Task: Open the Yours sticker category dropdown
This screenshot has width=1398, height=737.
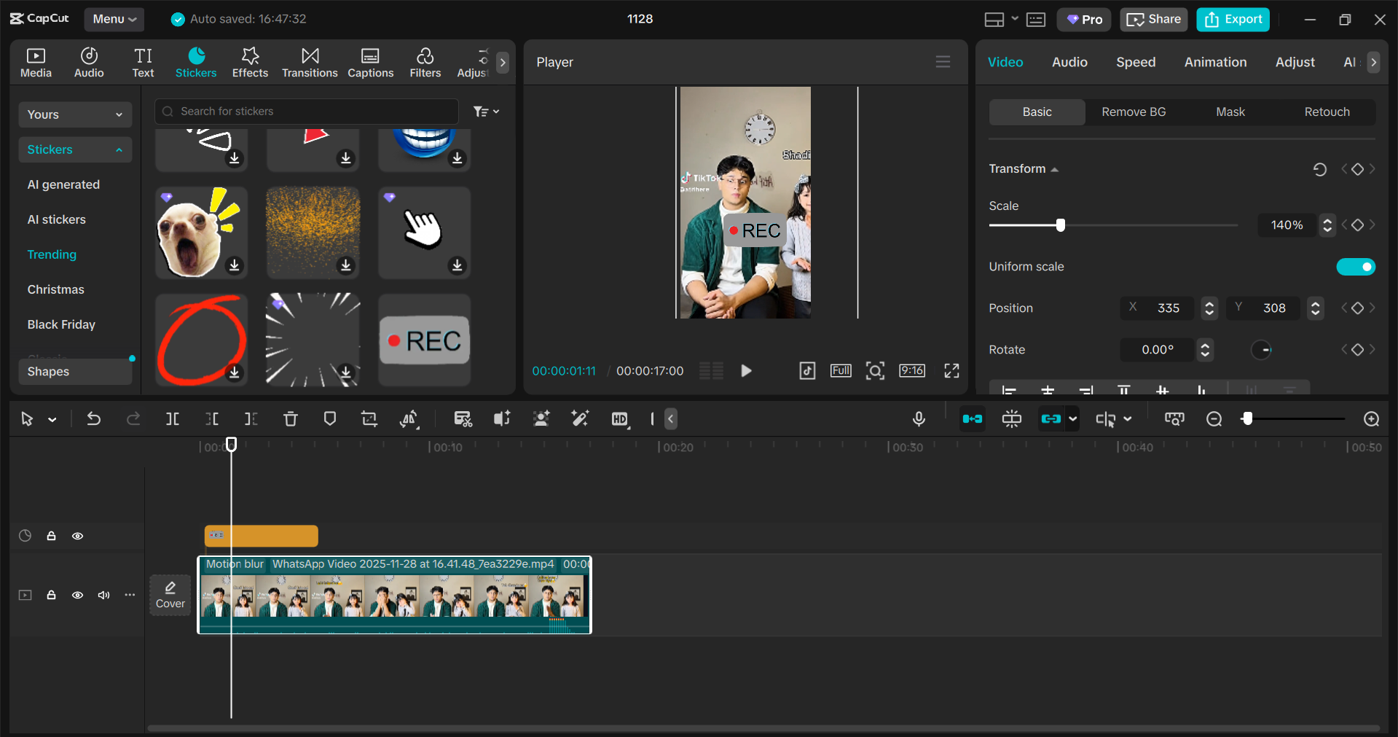Action: tap(74, 114)
